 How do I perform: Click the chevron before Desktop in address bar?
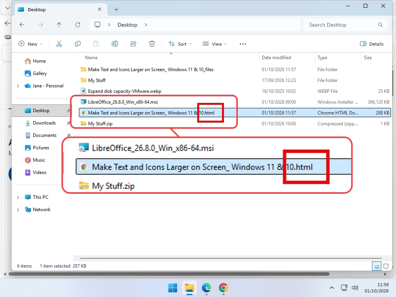[x=109, y=25]
